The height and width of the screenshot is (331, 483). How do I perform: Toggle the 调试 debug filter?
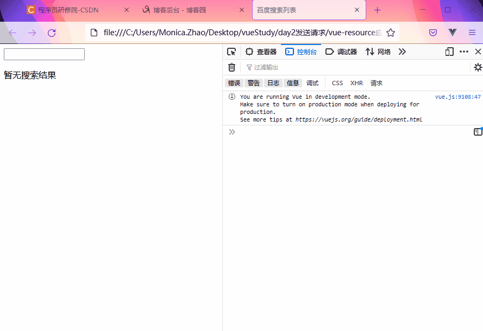click(x=312, y=83)
